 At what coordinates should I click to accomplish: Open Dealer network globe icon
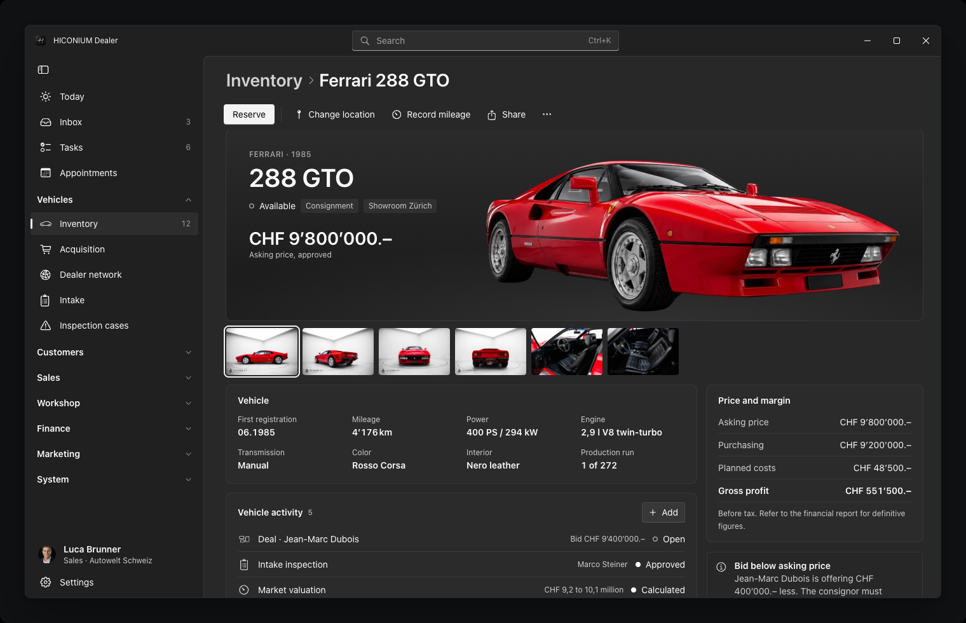(46, 275)
